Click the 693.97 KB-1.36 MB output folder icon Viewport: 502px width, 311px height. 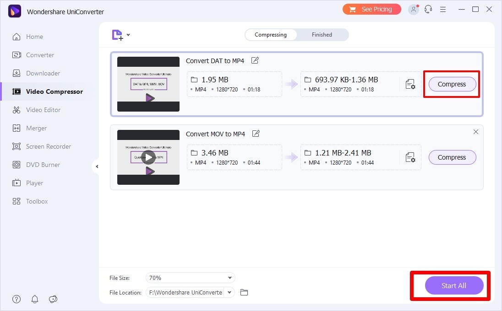point(308,80)
